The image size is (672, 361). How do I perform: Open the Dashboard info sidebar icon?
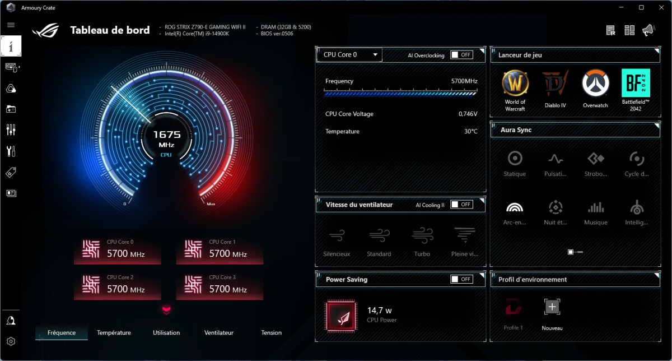[11, 46]
